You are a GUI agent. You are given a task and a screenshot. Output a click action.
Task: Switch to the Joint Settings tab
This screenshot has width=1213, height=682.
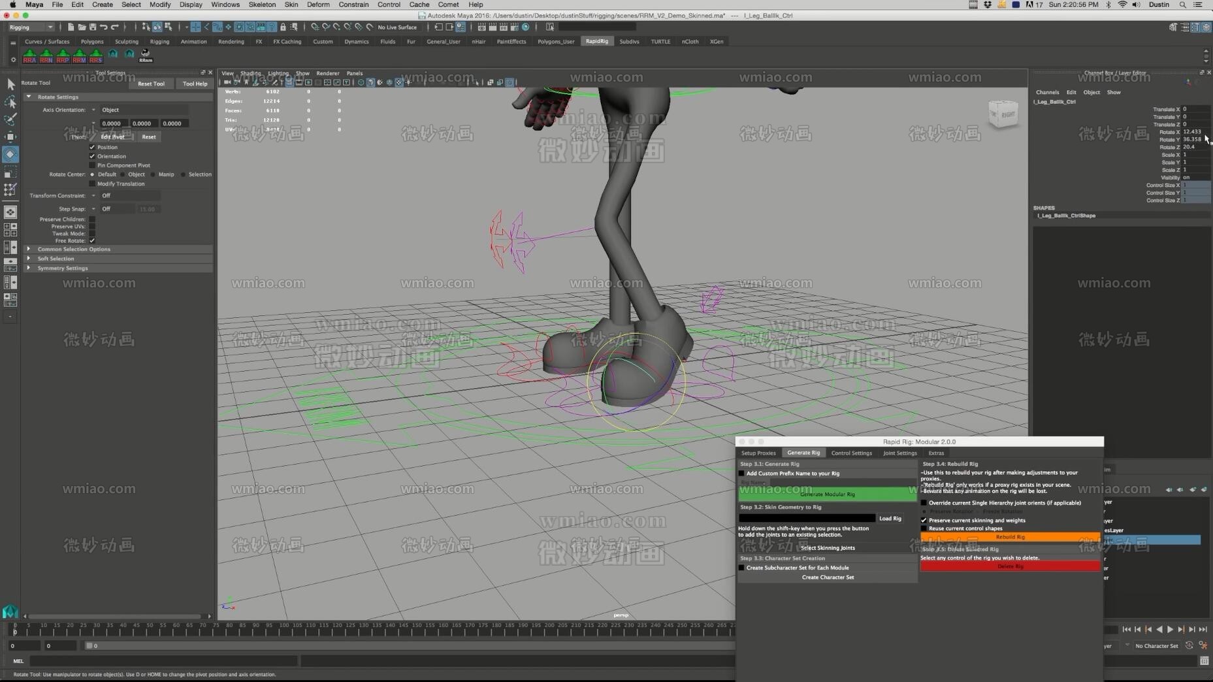click(x=899, y=453)
